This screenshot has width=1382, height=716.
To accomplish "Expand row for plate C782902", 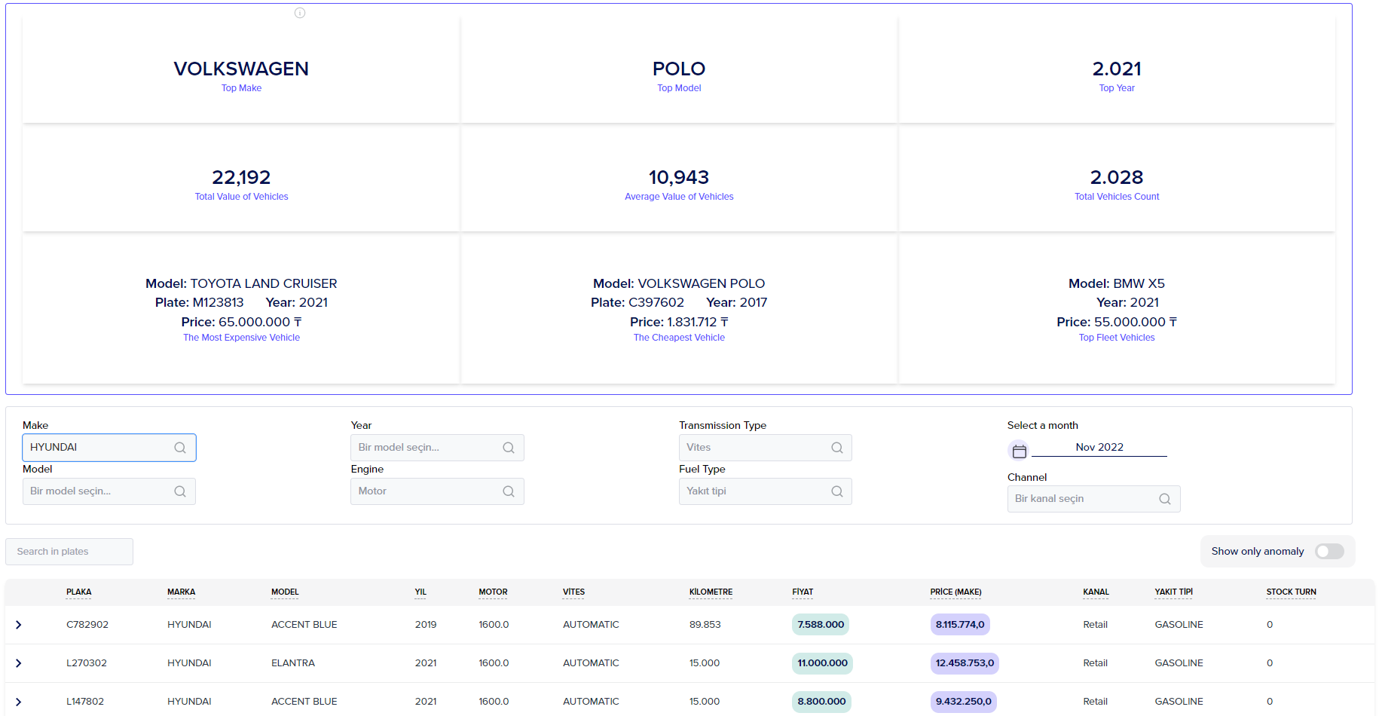I will (x=19, y=625).
